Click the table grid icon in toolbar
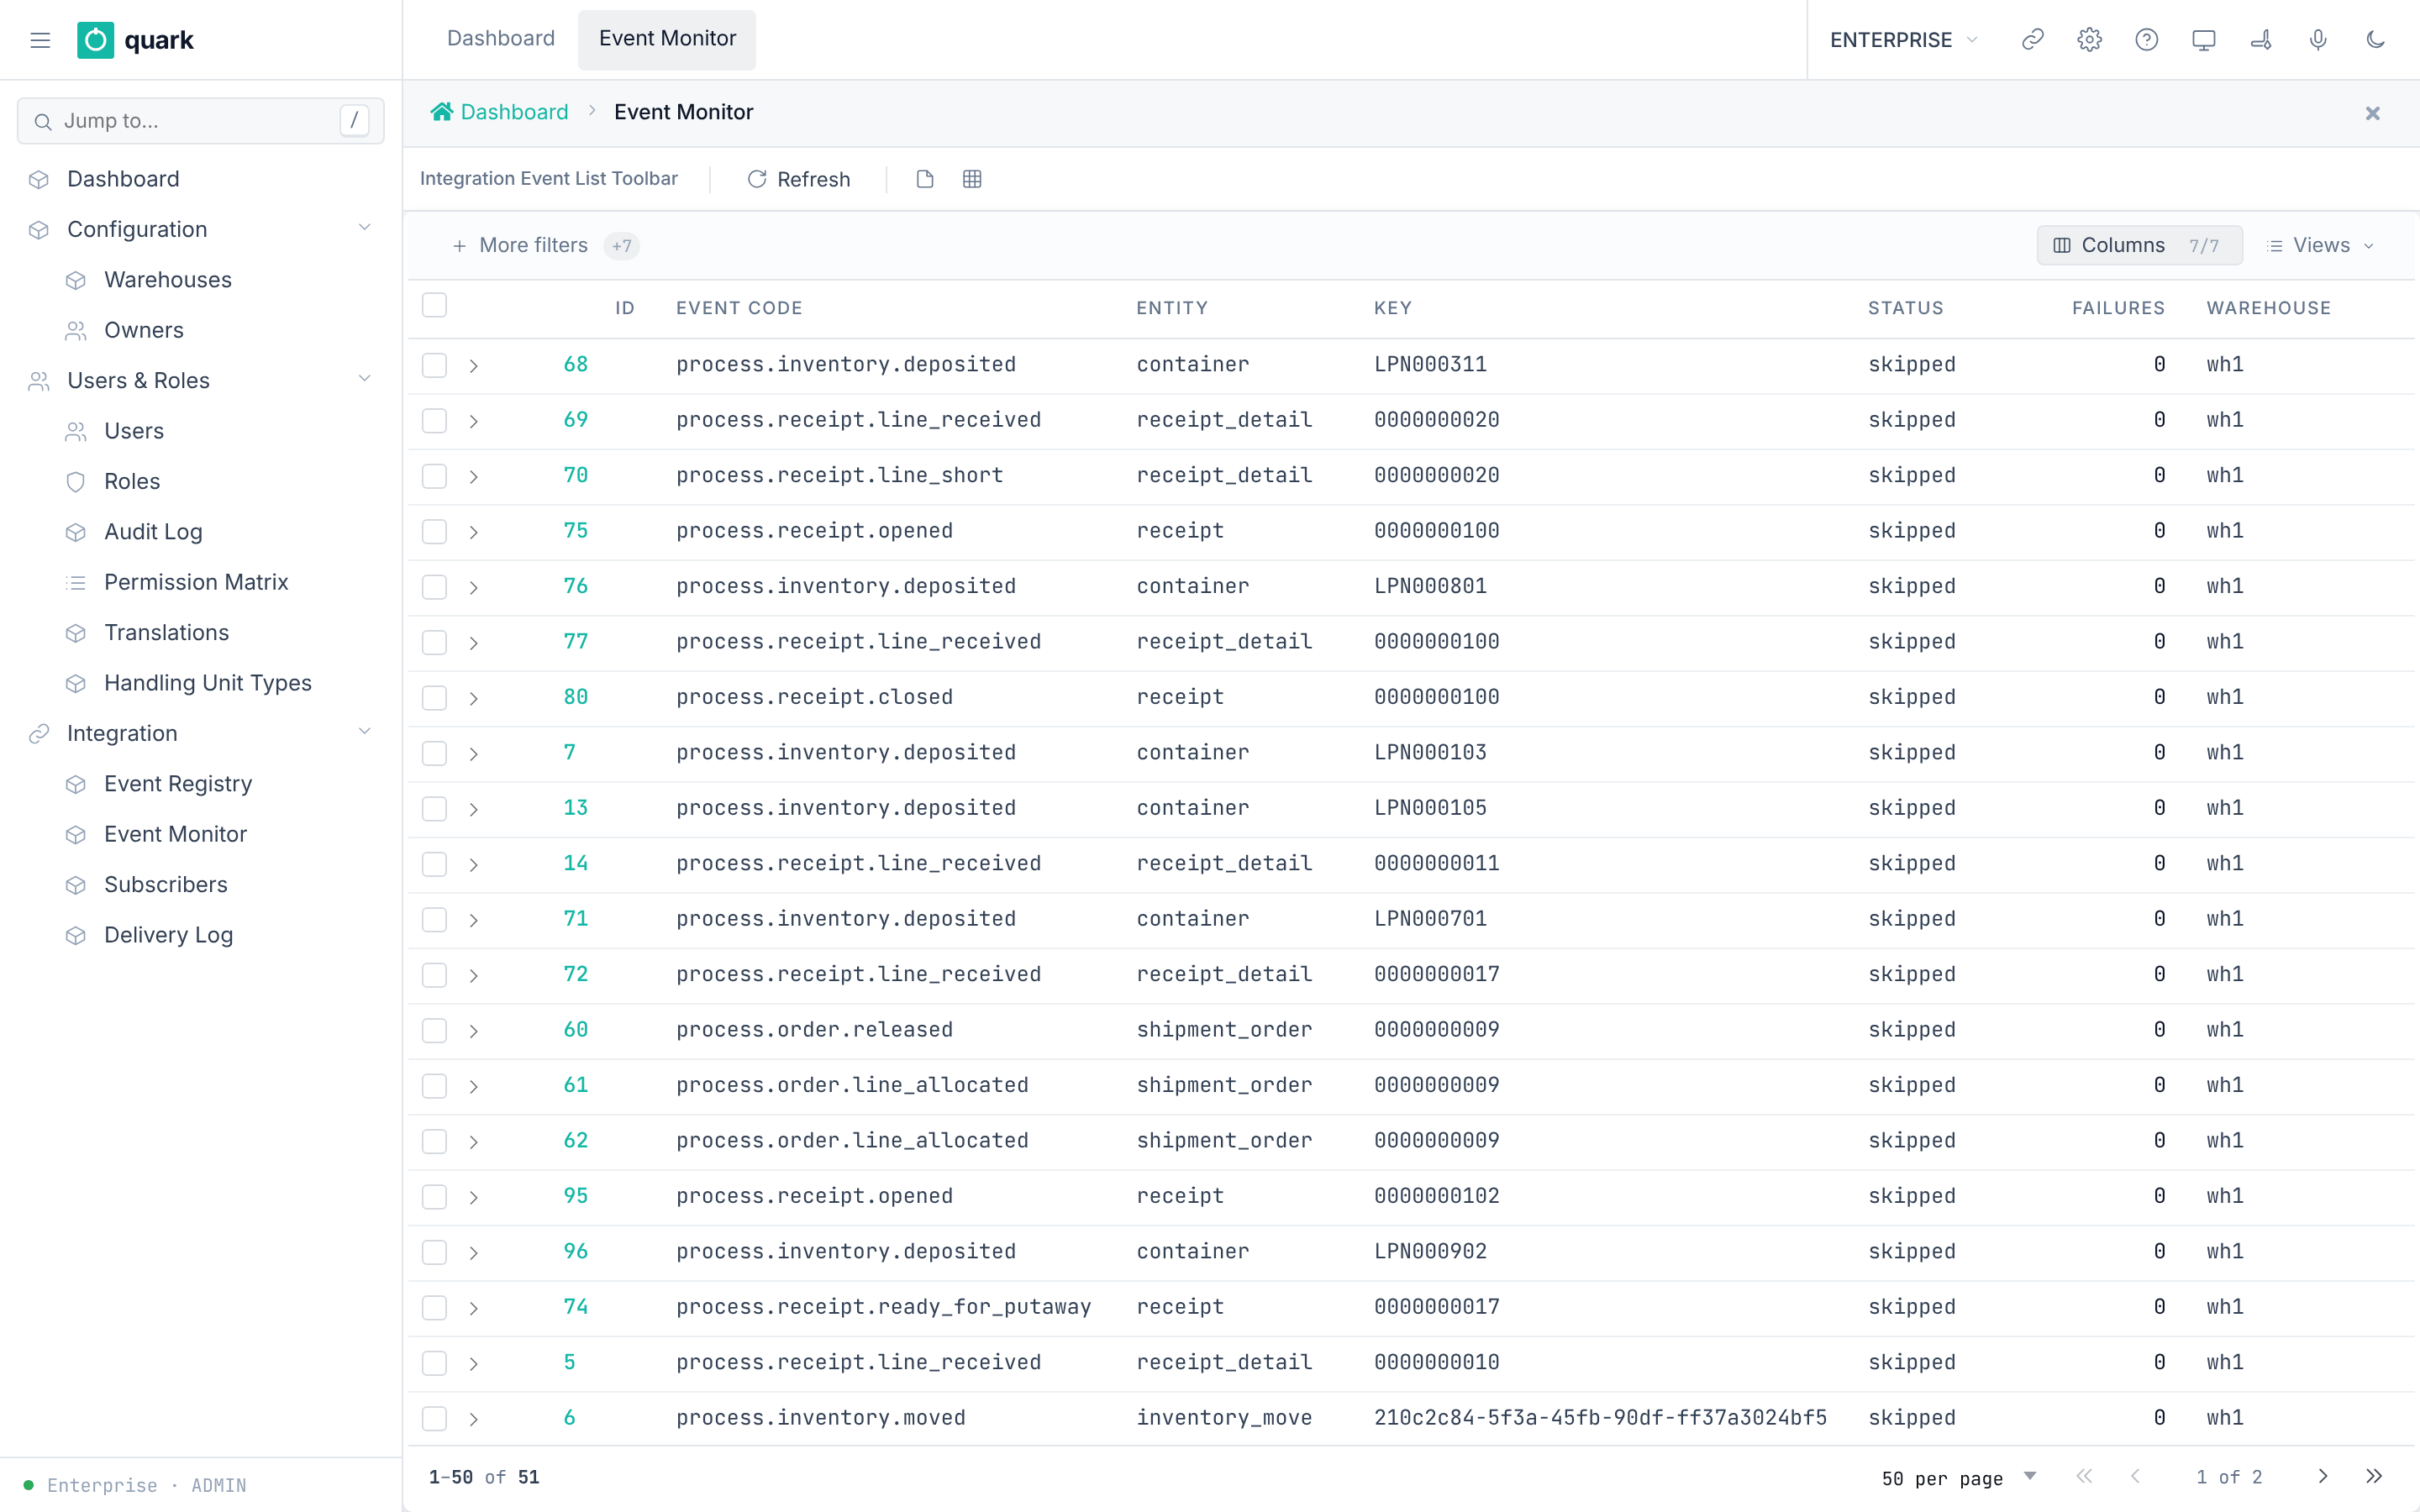This screenshot has width=2420, height=1512. coord(972,179)
